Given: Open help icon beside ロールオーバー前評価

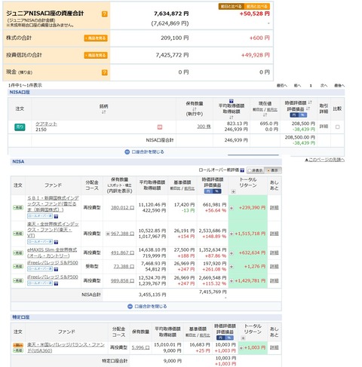Looking at the screenshot, I should [242, 170].
